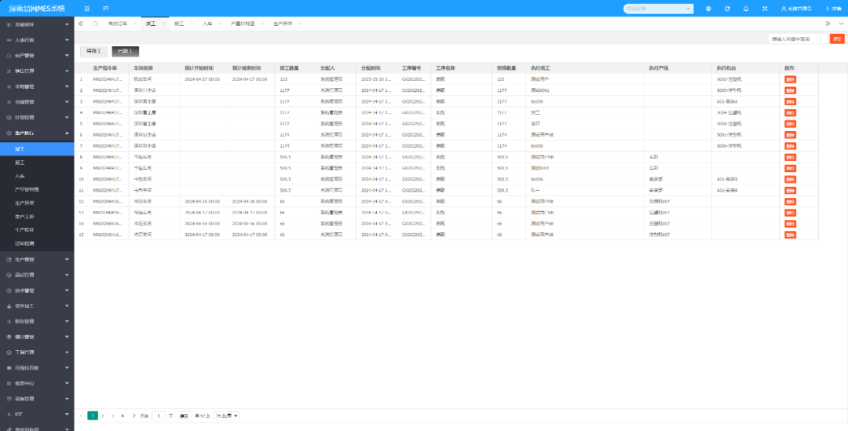
Task: Open 产量甘特图 in the sidebar submenu
Action: point(37,190)
